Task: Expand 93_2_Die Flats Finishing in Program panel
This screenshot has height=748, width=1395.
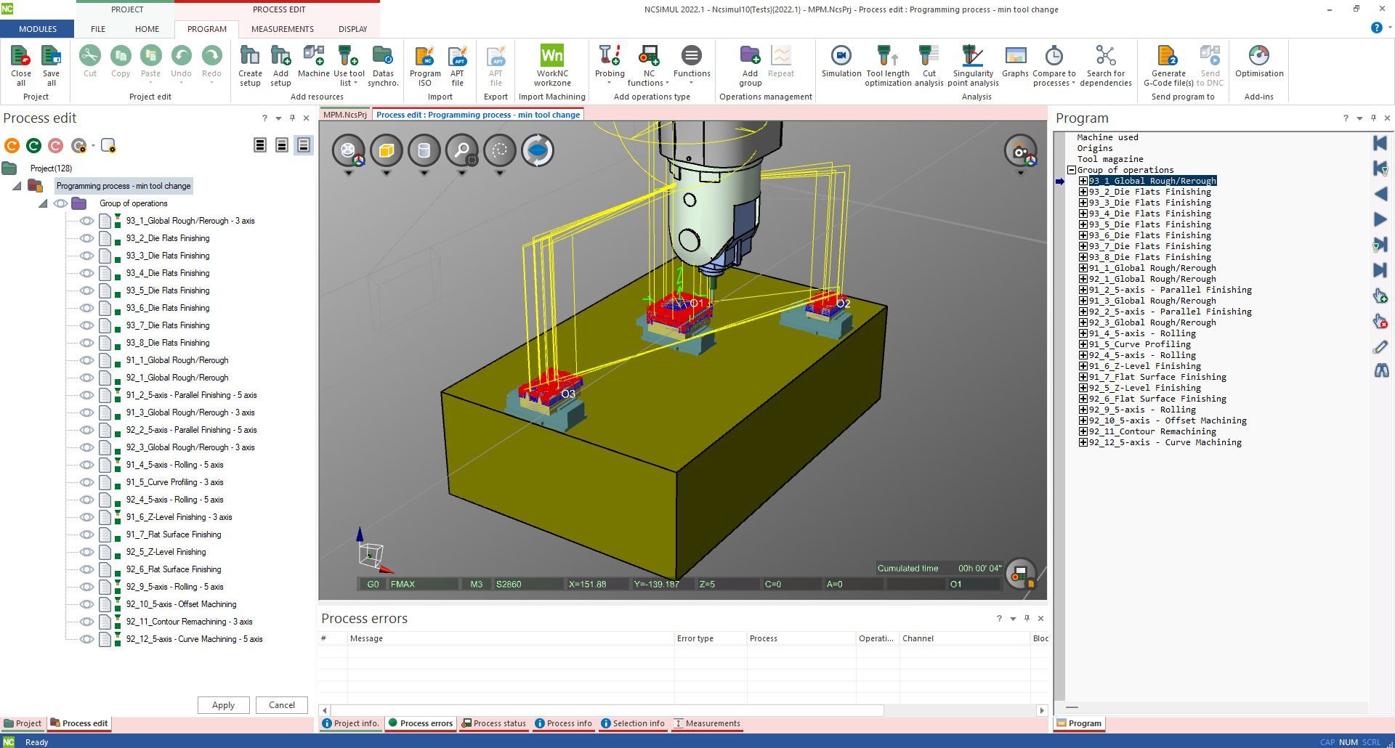Action: tap(1083, 192)
